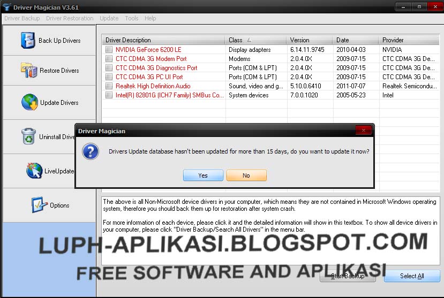Open the Tools menu
The width and height of the screenshot is (444, 298).
tap(132, 18)
